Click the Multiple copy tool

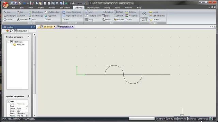pos(93,16)
